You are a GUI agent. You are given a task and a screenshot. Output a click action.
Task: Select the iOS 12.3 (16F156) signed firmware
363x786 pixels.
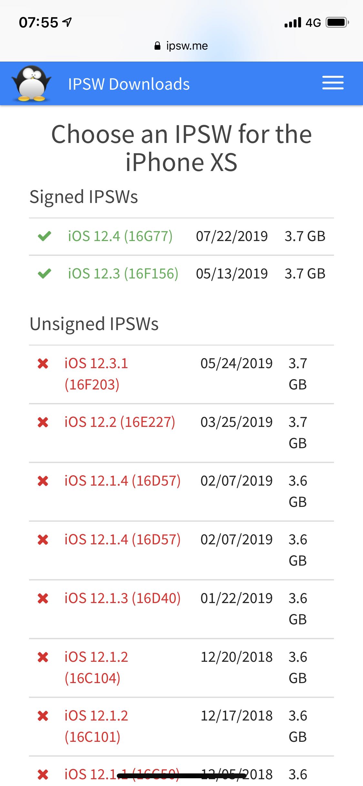coord(123,274)
